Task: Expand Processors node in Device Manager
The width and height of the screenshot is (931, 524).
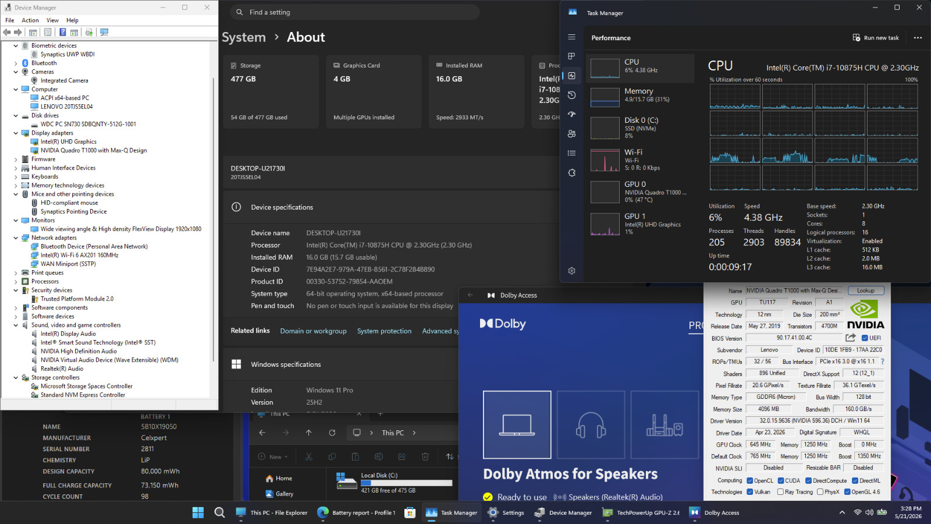Action: point(16,281)
